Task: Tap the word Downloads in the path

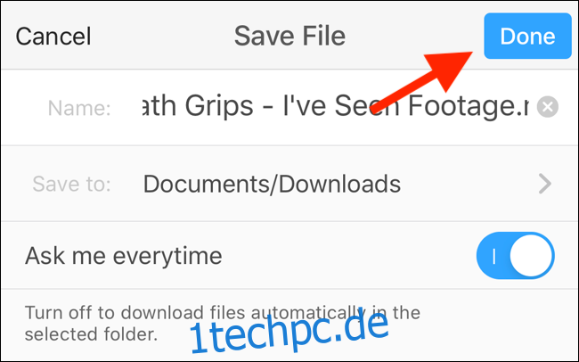Action: 339,184
